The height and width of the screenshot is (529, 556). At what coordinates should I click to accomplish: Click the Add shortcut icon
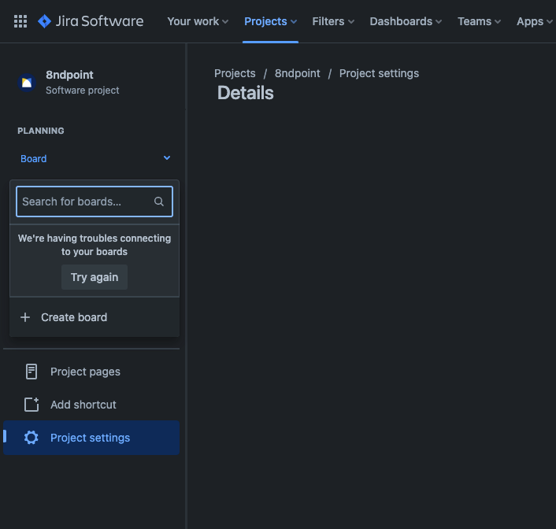(32, 404)
